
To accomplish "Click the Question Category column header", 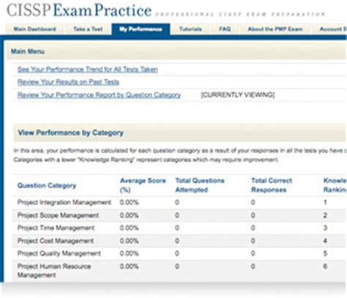I will [47, 185].
